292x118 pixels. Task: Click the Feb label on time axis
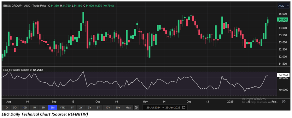(x=274, y=102)
